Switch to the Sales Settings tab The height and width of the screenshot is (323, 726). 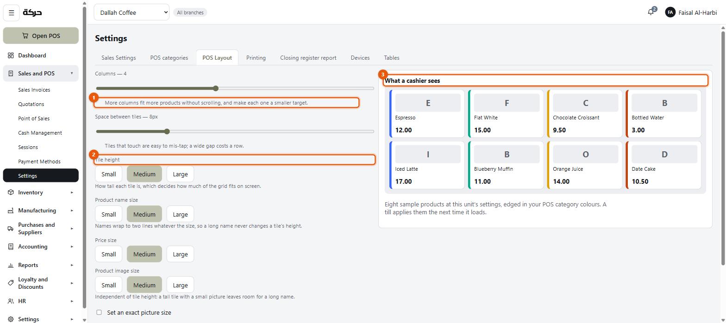(x=119, y=58)
